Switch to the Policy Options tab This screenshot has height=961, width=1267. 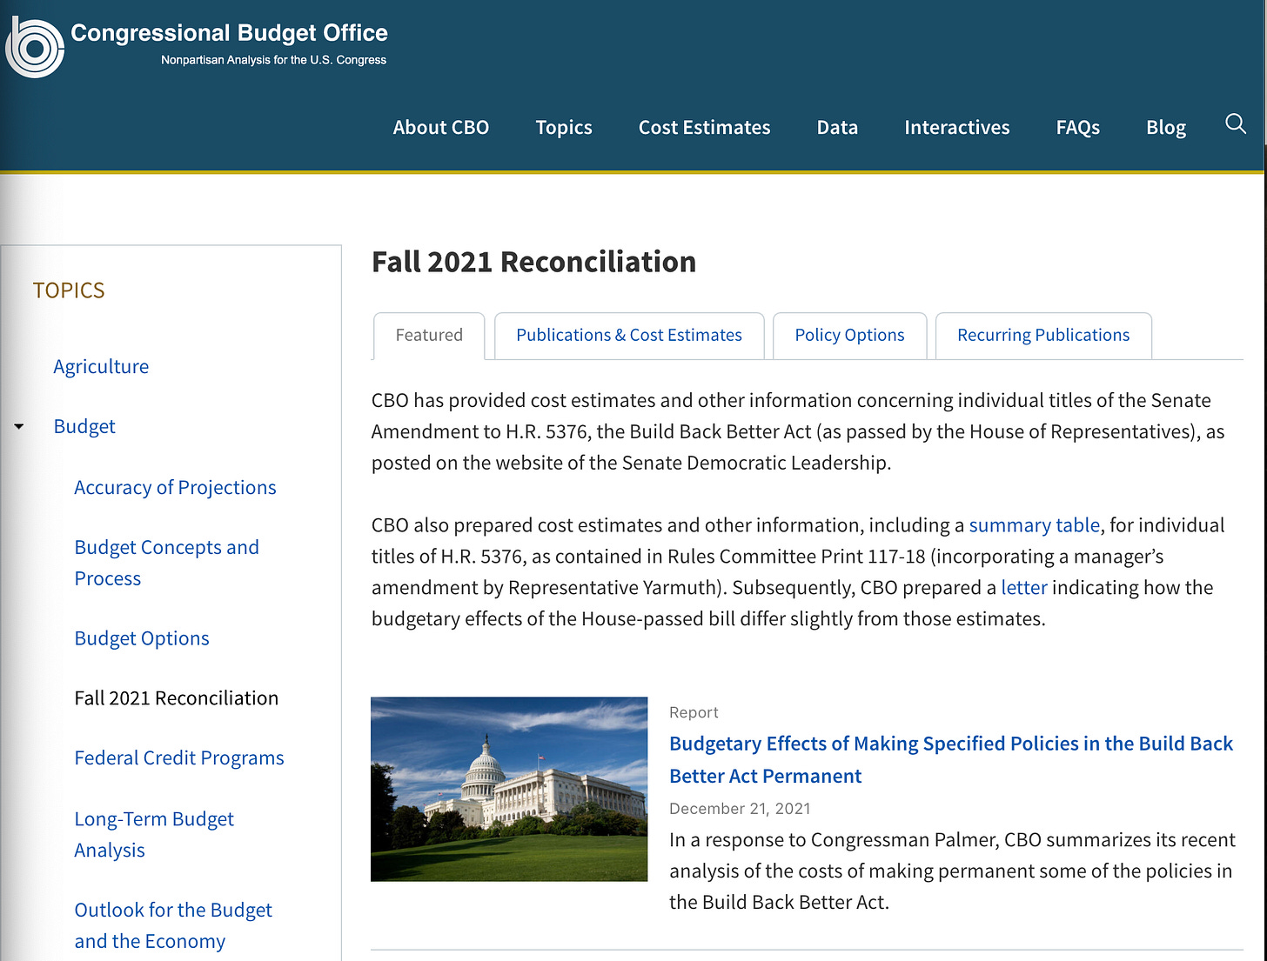coord(849,336)
